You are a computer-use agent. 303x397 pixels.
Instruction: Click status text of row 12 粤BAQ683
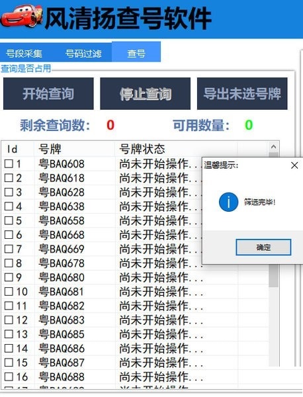point(161,320)
